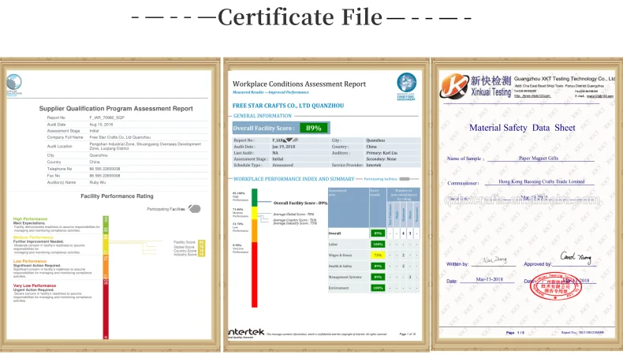Click FREE STAR CRAFTS CO., LTD QUANZHOU heading
The image size is (623, 362).
(x=288, y=106)
